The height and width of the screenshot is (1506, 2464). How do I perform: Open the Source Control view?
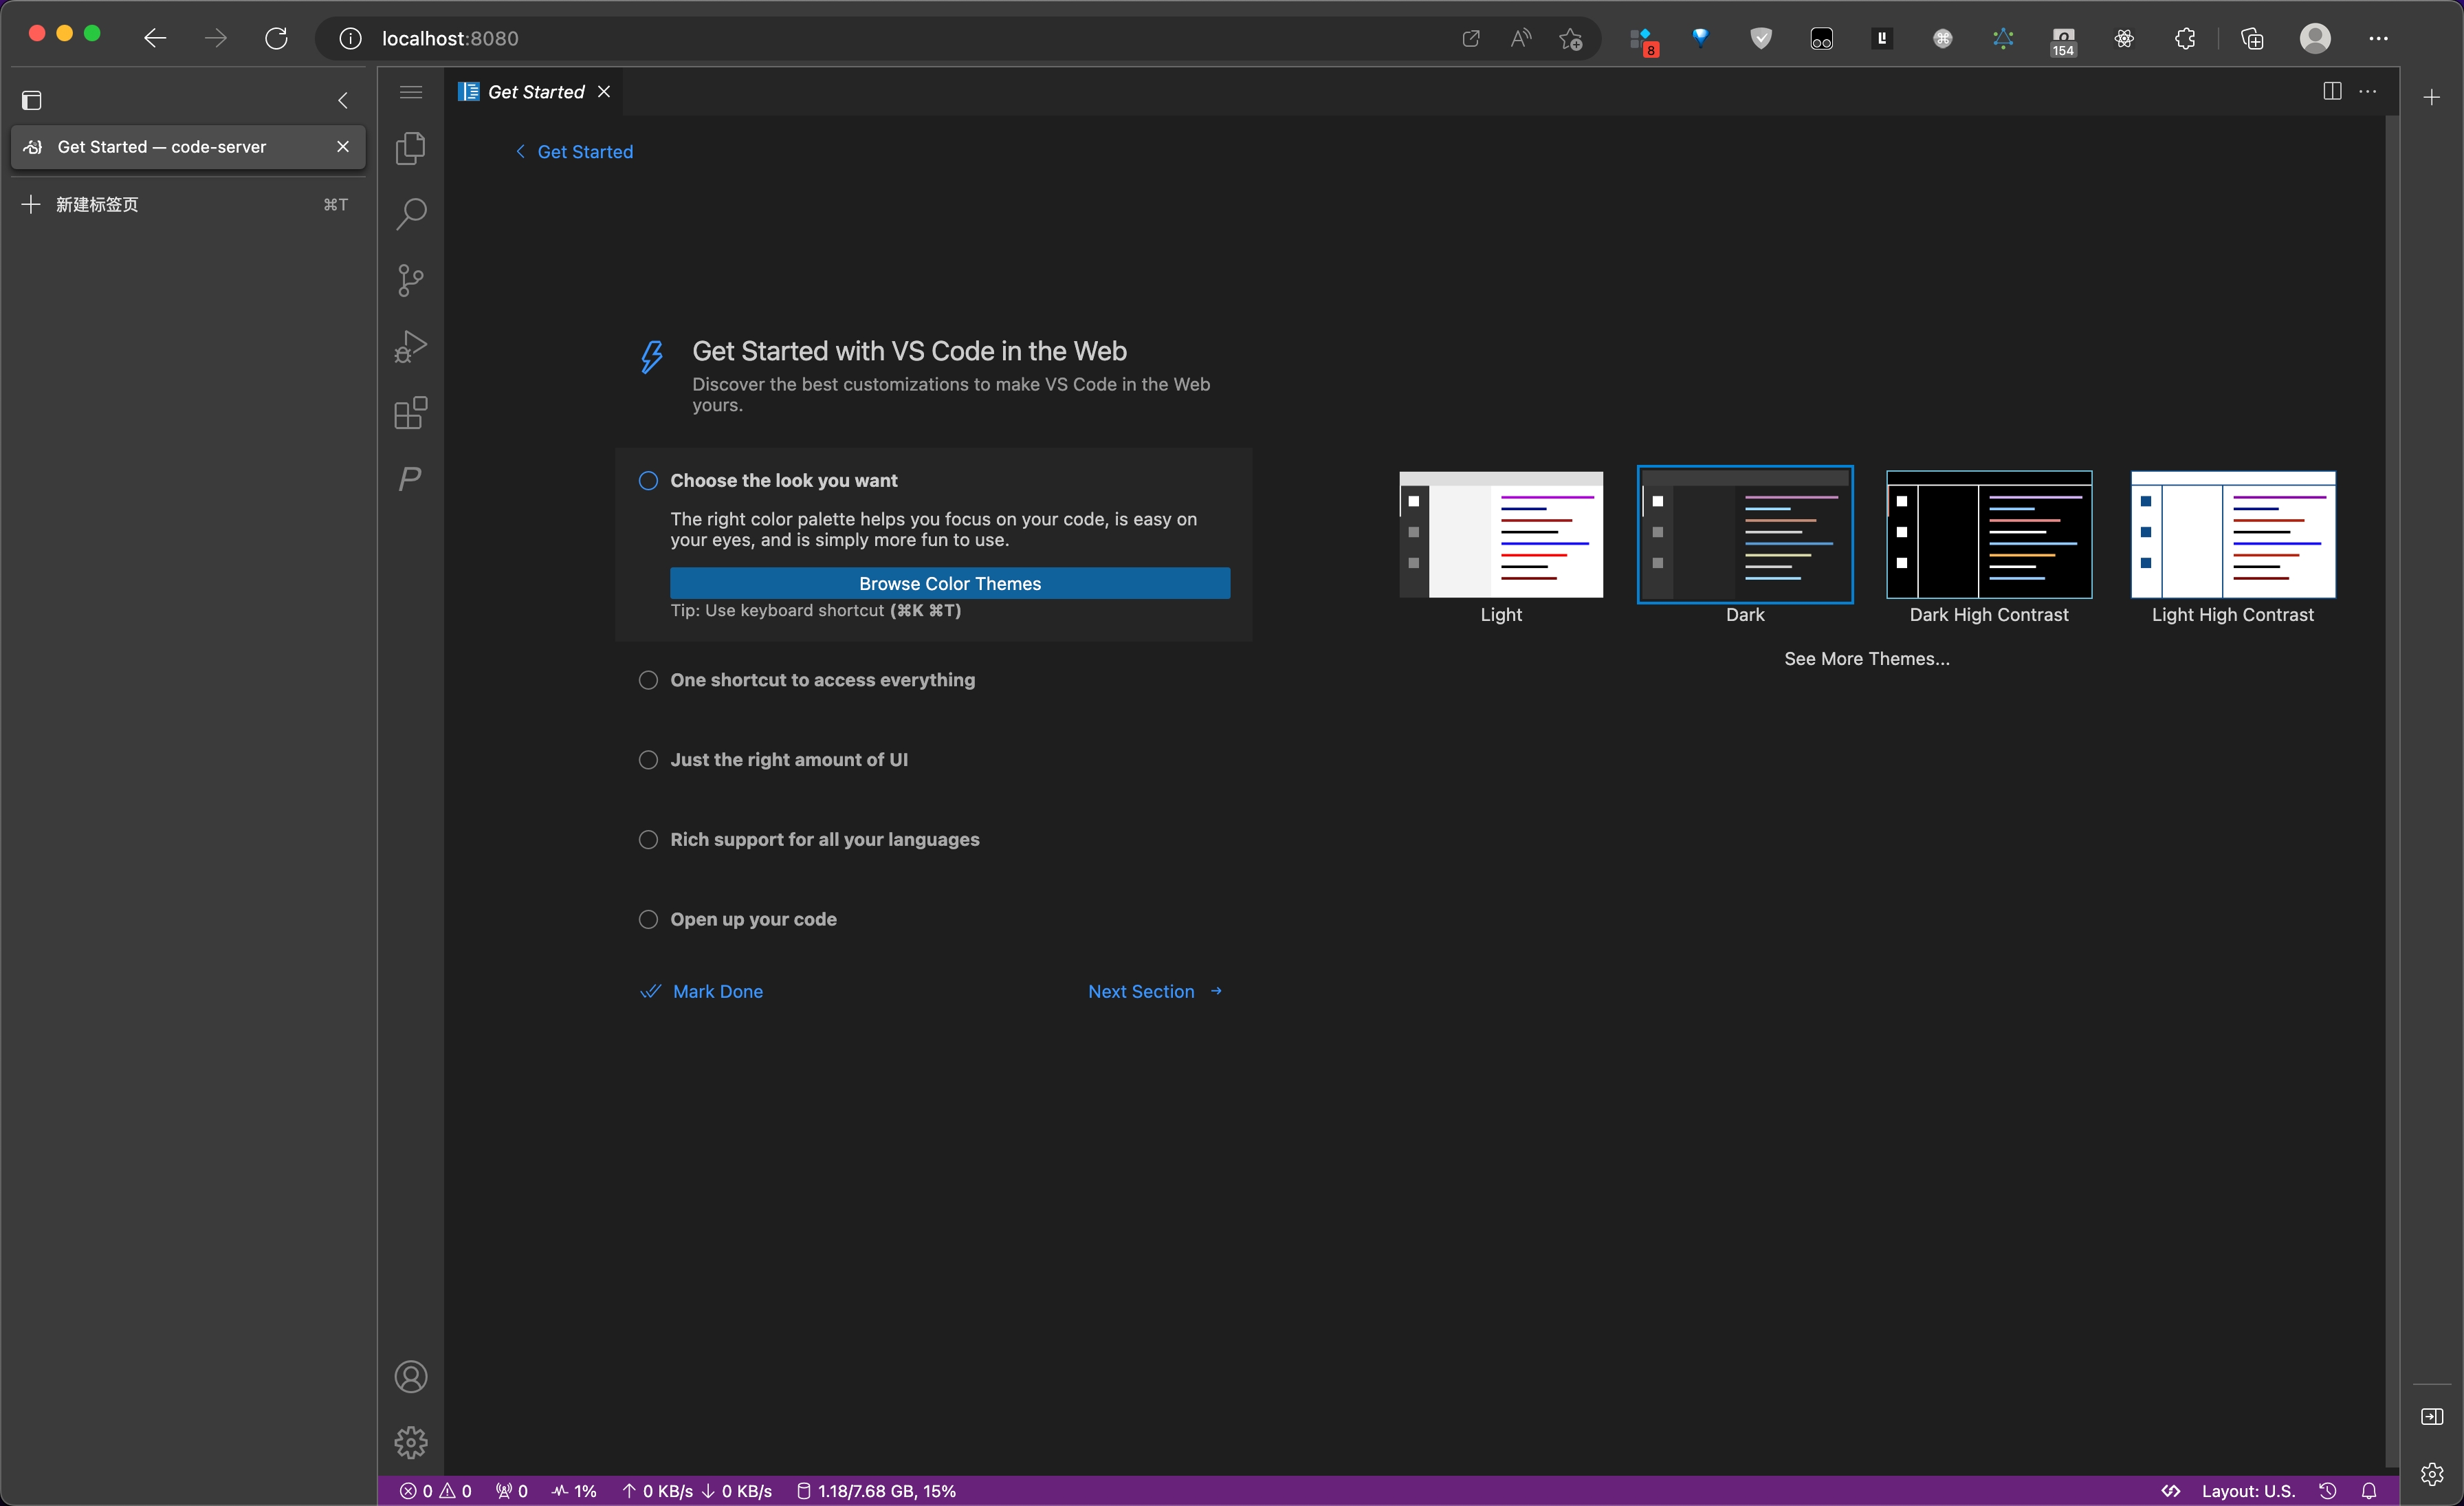click(x=410, y=280)
